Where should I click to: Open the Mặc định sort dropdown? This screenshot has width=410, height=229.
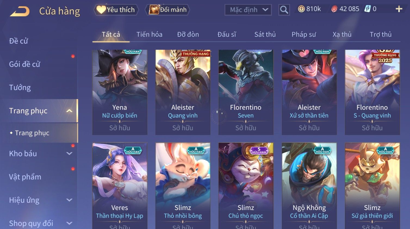click(x=248, y=10)
